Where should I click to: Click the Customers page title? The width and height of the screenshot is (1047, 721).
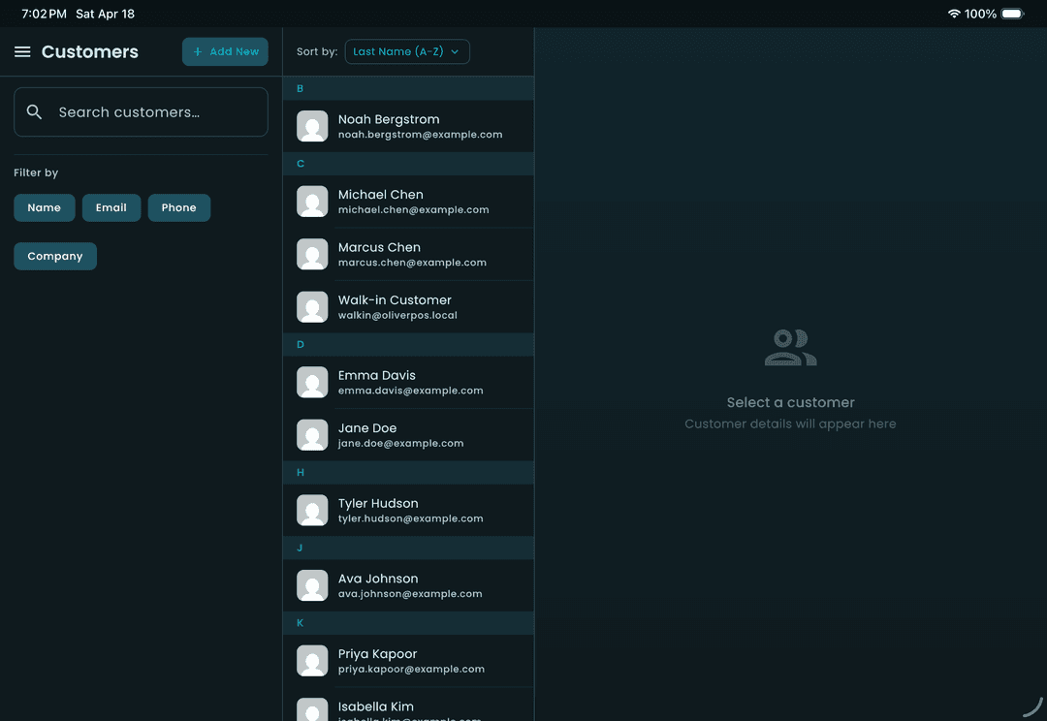pos(90,52)
